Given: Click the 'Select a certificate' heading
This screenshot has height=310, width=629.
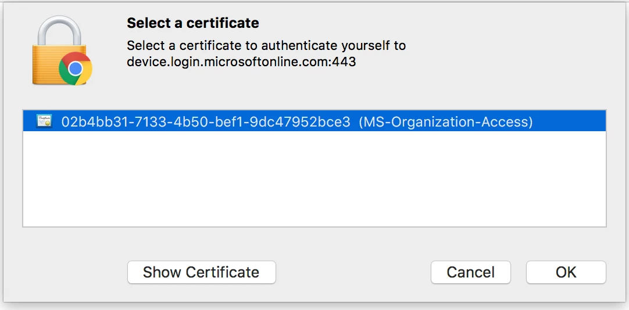Looking at the screenshot, I should coord(193,23).
